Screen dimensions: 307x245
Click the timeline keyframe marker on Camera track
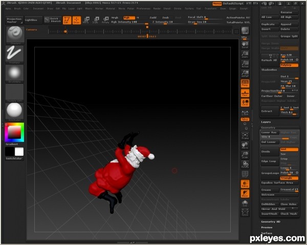(x=65, y=31)
